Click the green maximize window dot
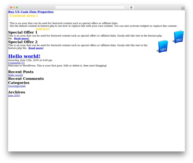This screenshot has height=163, width=193. [x=17, y=8]
